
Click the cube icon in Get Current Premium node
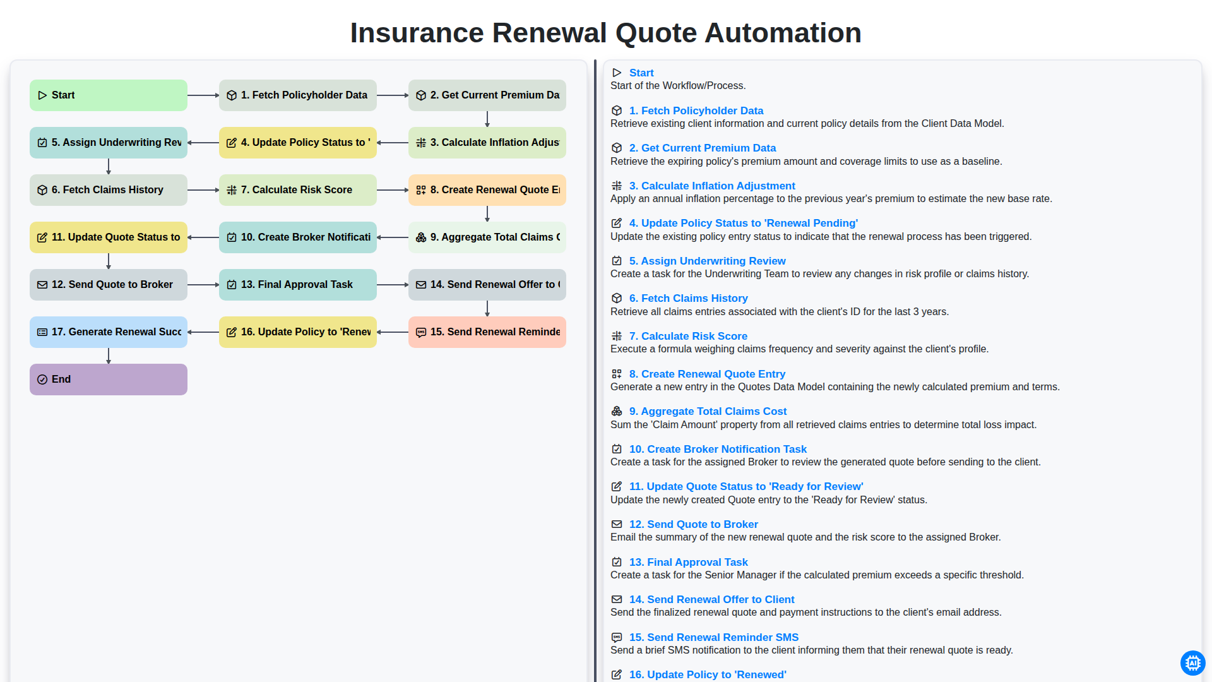pyautogui.click(x=421, y=95)
